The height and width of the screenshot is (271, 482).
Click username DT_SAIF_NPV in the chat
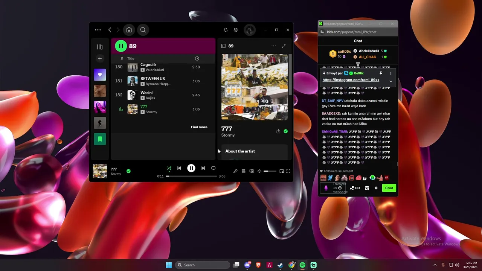333,101
